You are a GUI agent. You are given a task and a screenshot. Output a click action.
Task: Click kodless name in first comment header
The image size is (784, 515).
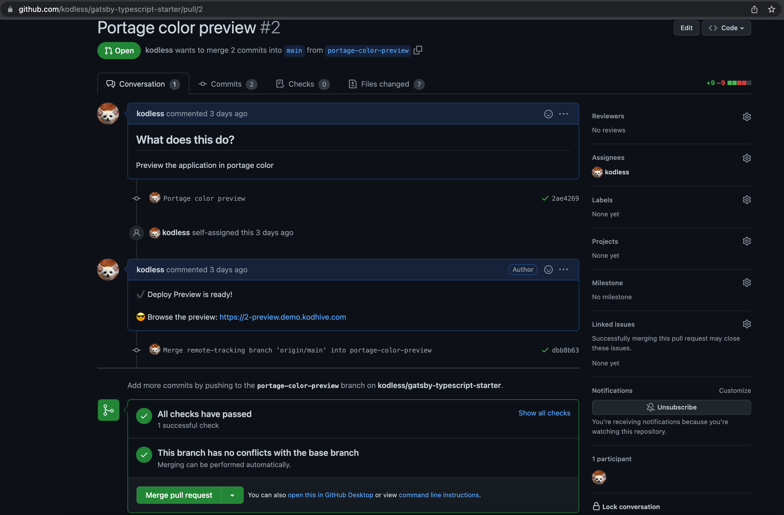pos(150,114)
